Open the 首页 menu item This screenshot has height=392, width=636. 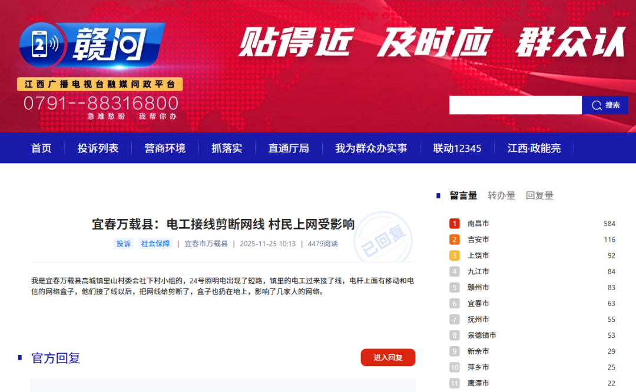click(x=40, y=148)
